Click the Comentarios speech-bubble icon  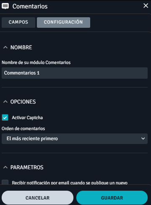coord(5,6)
